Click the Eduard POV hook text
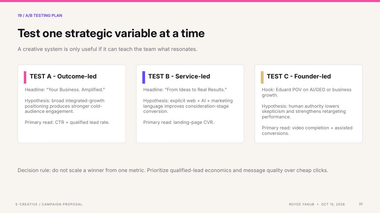The height and width of the screenshot is (213, 380). coord(306,92)
